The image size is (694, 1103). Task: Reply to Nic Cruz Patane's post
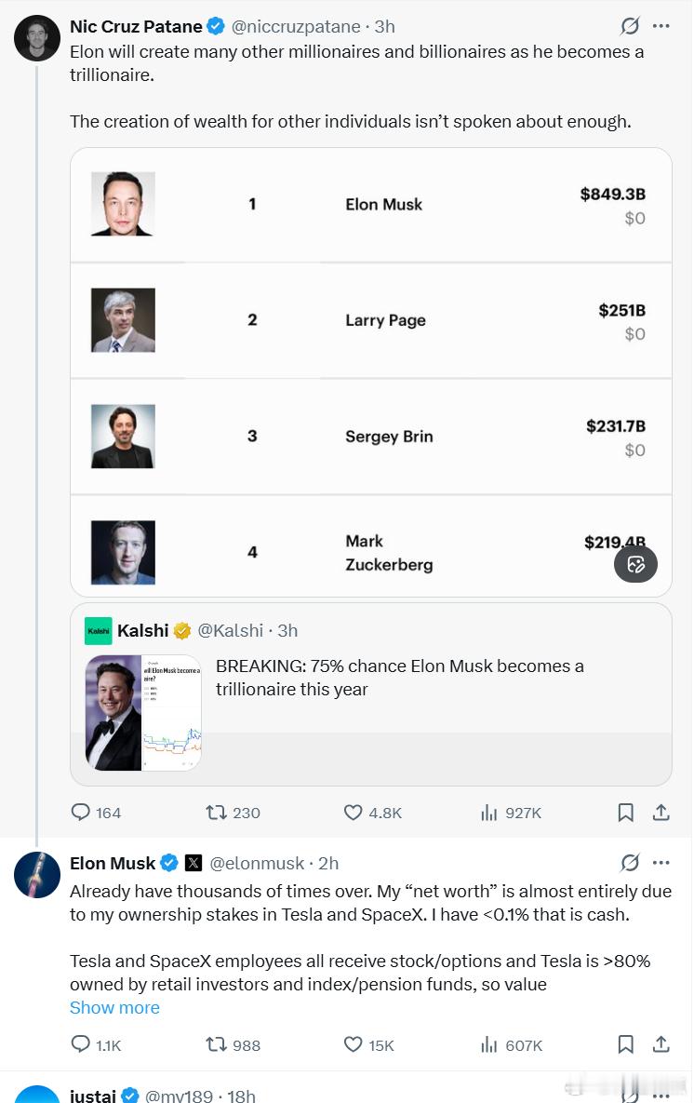coord(82,813)
